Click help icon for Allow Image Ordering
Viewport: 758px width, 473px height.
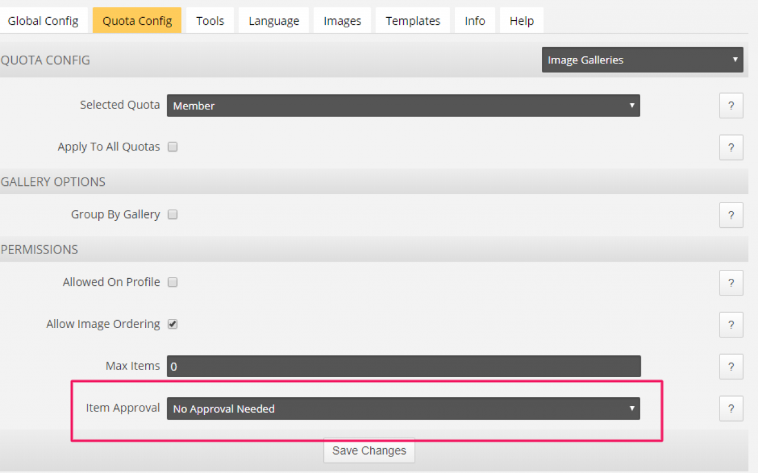click(731, 324)
